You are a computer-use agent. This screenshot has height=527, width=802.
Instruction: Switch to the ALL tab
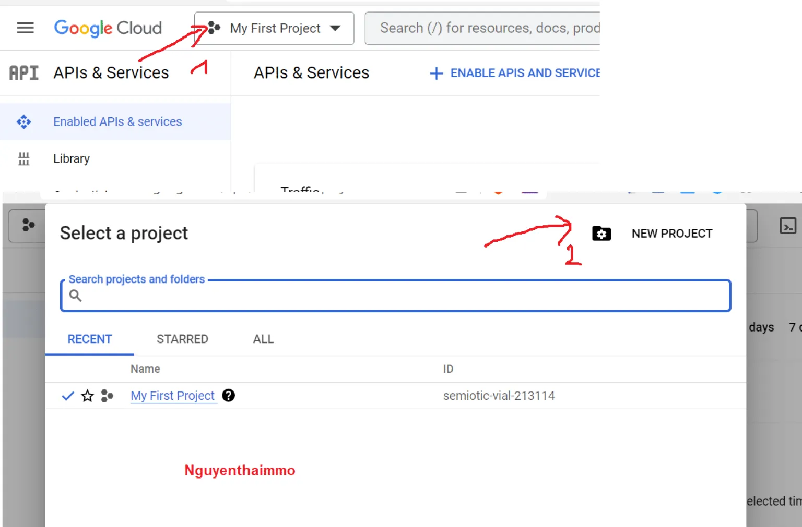point(263,339)
